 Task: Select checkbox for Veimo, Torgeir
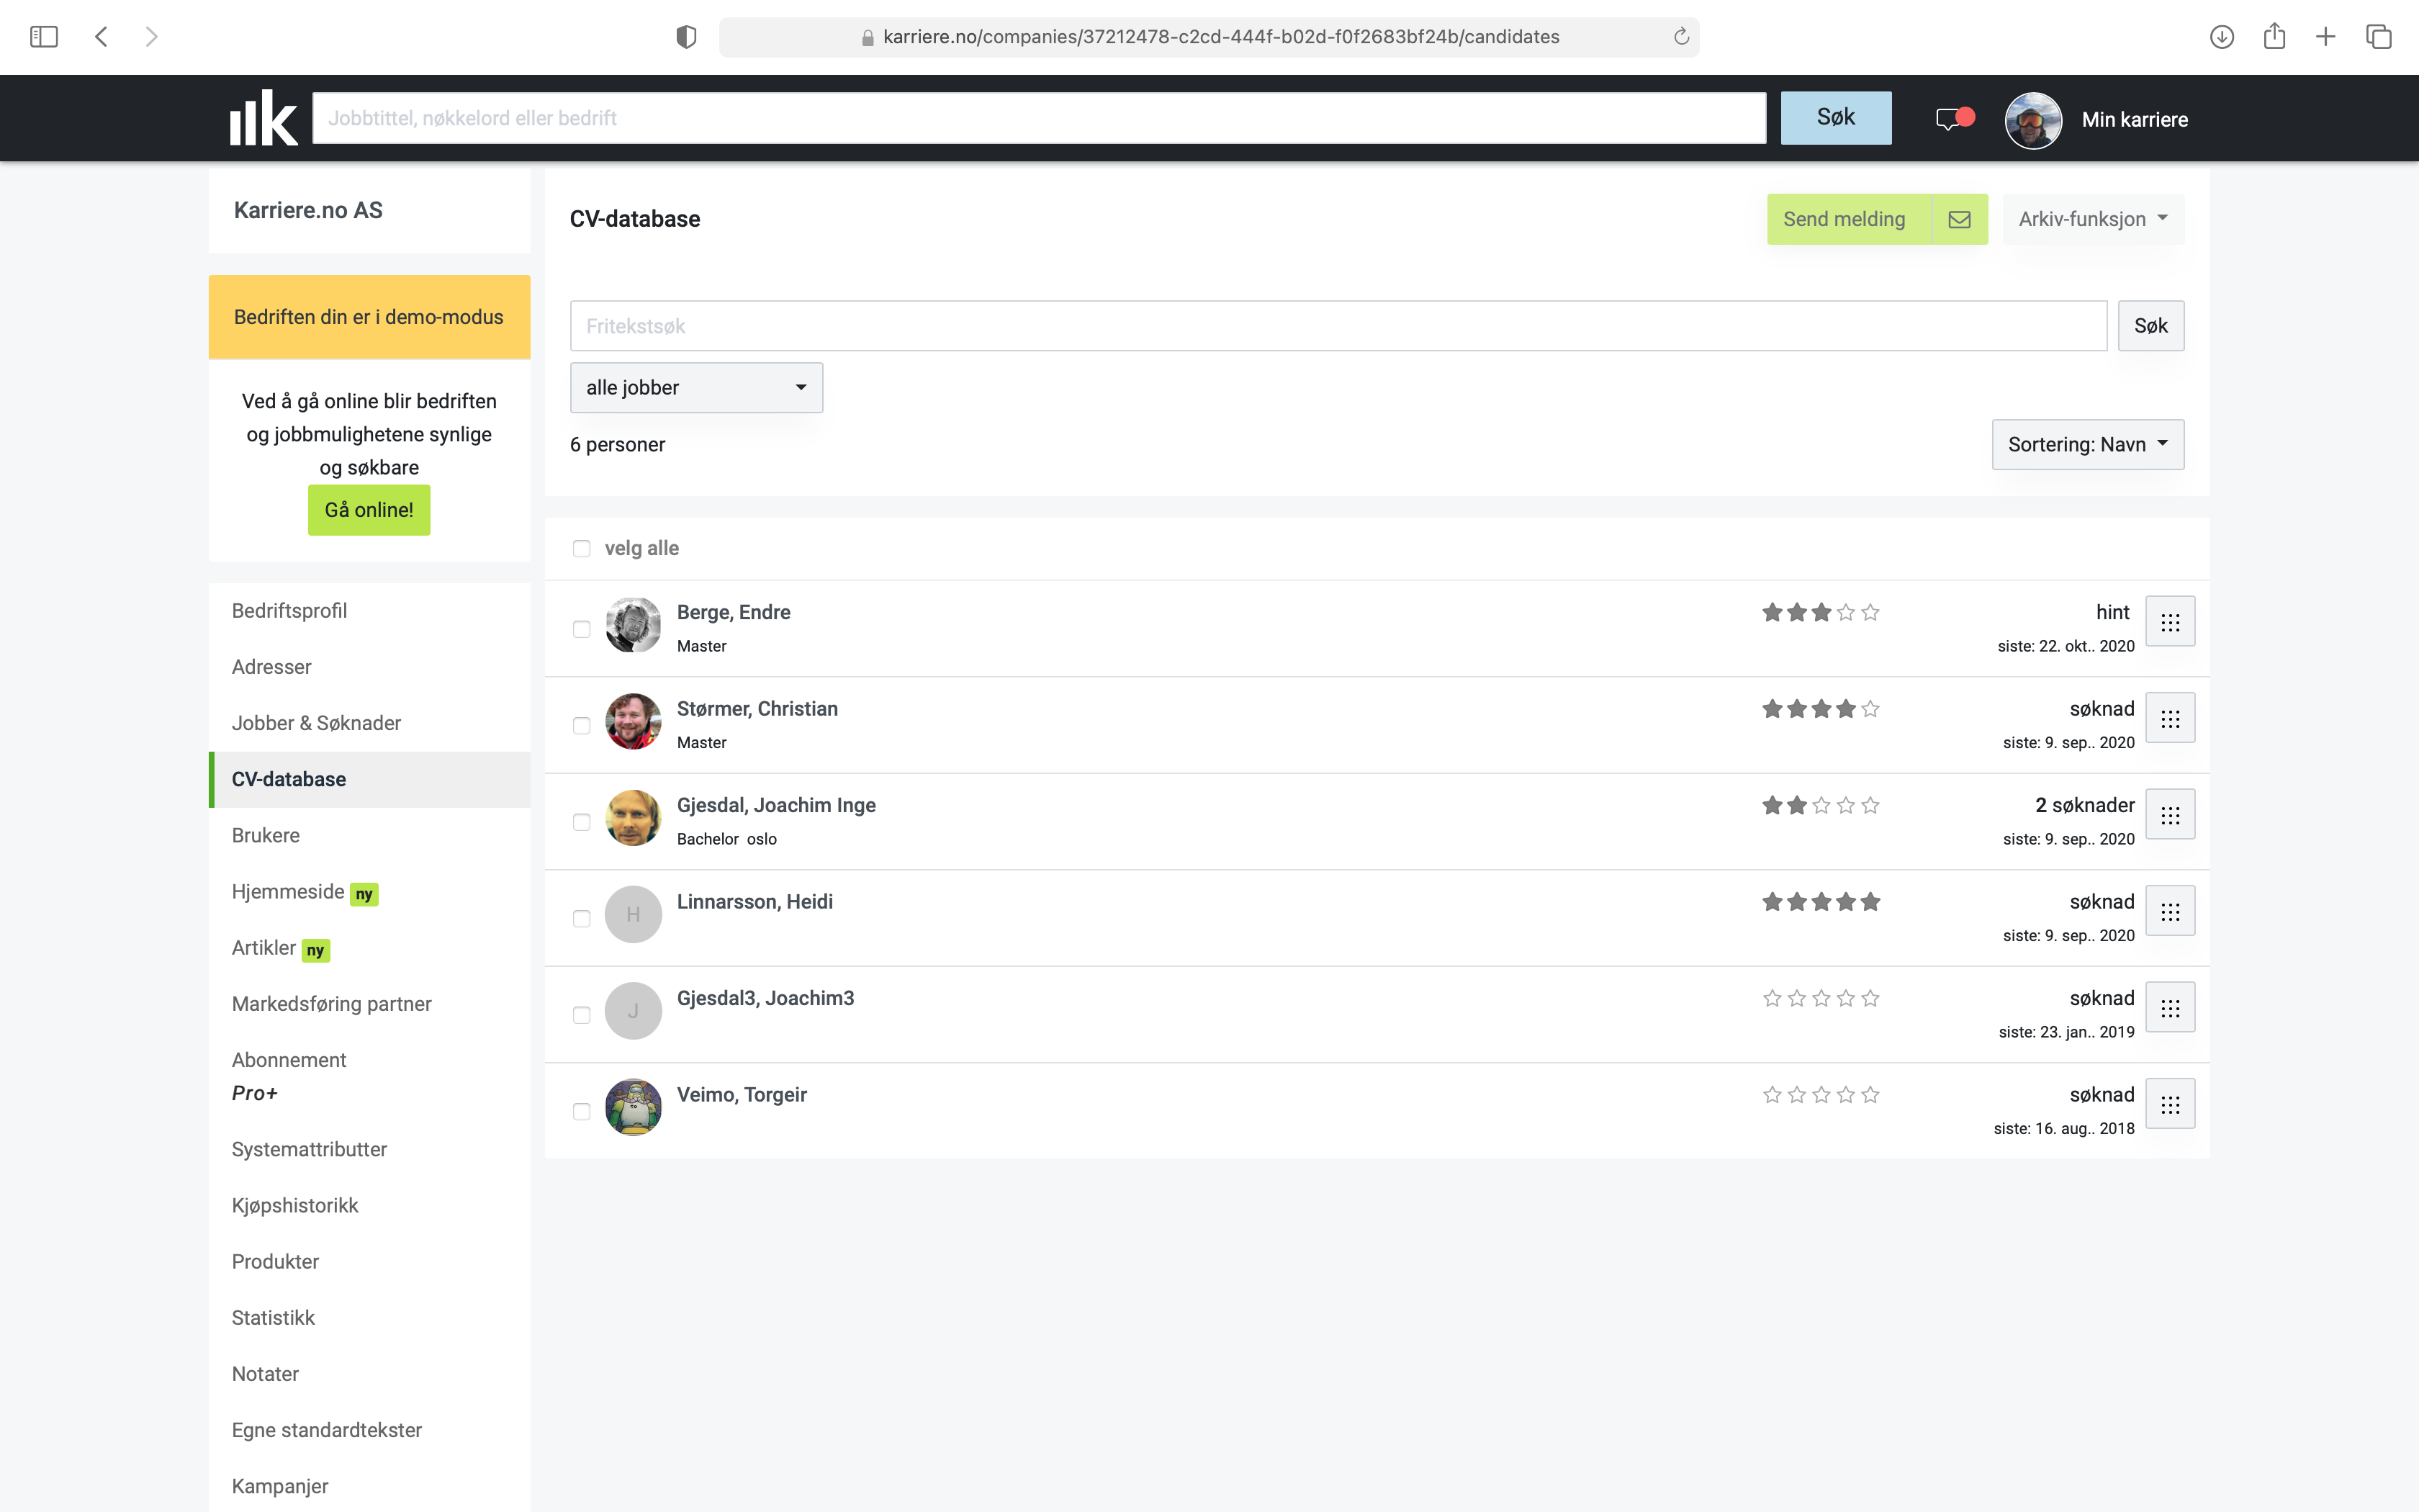coord(582,1111)
